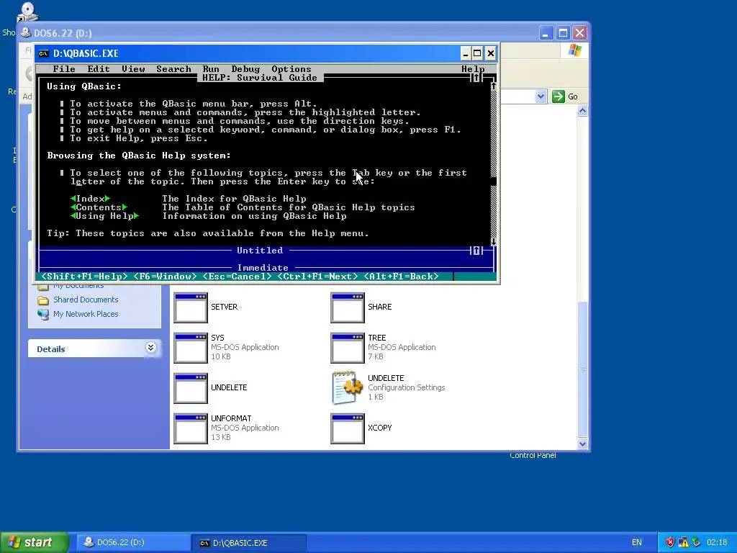The image size is (737, 553).
Task: Click Explorer file list scroll-down arrow
Action: pyautogui.click(x=582, y=444)
